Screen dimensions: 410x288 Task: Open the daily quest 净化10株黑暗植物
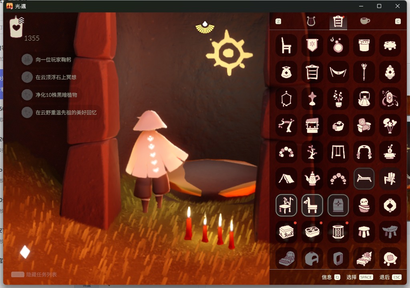pos(50,95)
